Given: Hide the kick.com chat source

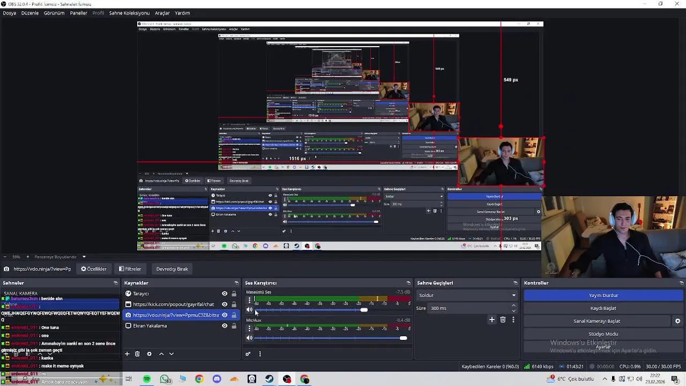Looking at the screenshot, I should pos(225,305).
